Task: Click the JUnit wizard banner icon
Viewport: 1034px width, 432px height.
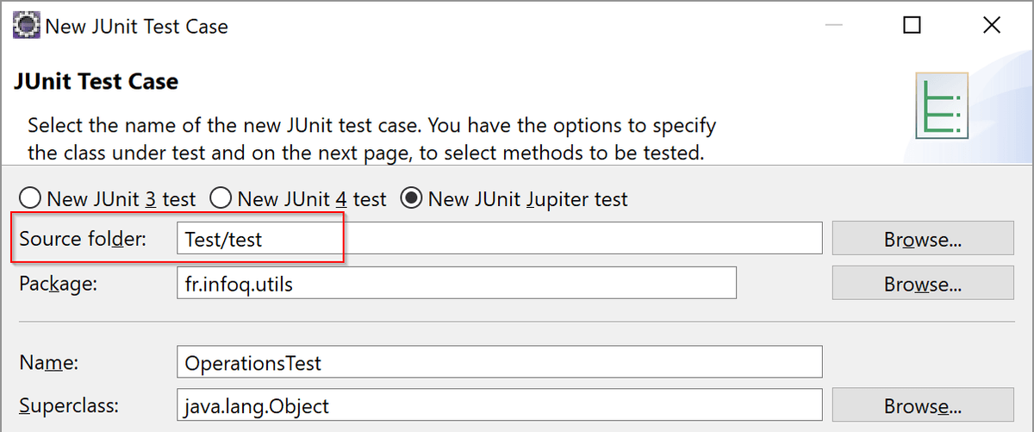Action: coord(942,105)
